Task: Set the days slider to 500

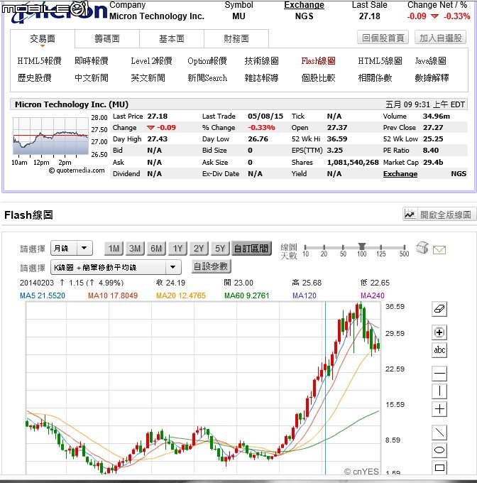Action: [x=405, y=248]
